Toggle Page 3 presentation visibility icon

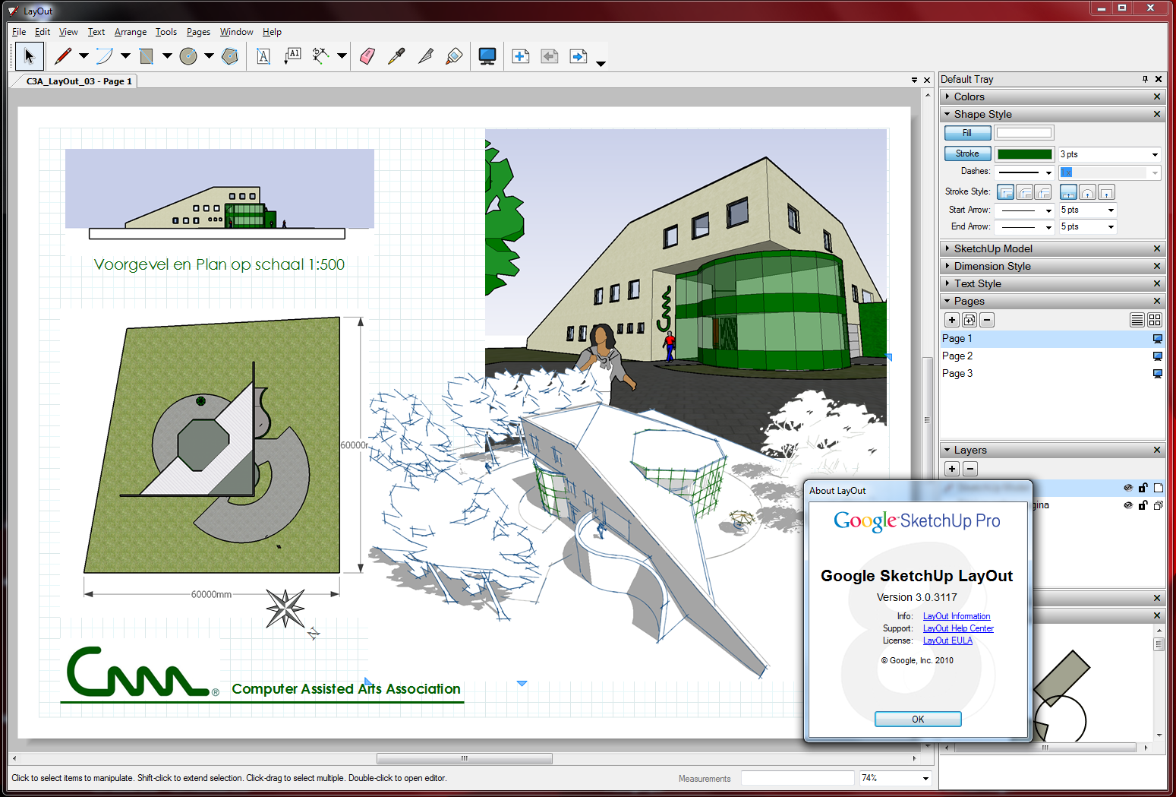[x=1158, y=374]
